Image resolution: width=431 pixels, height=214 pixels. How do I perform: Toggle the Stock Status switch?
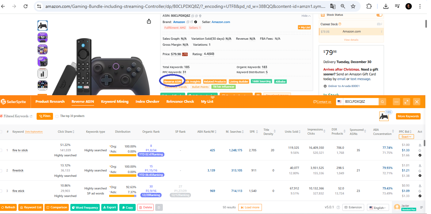point(379,14)
